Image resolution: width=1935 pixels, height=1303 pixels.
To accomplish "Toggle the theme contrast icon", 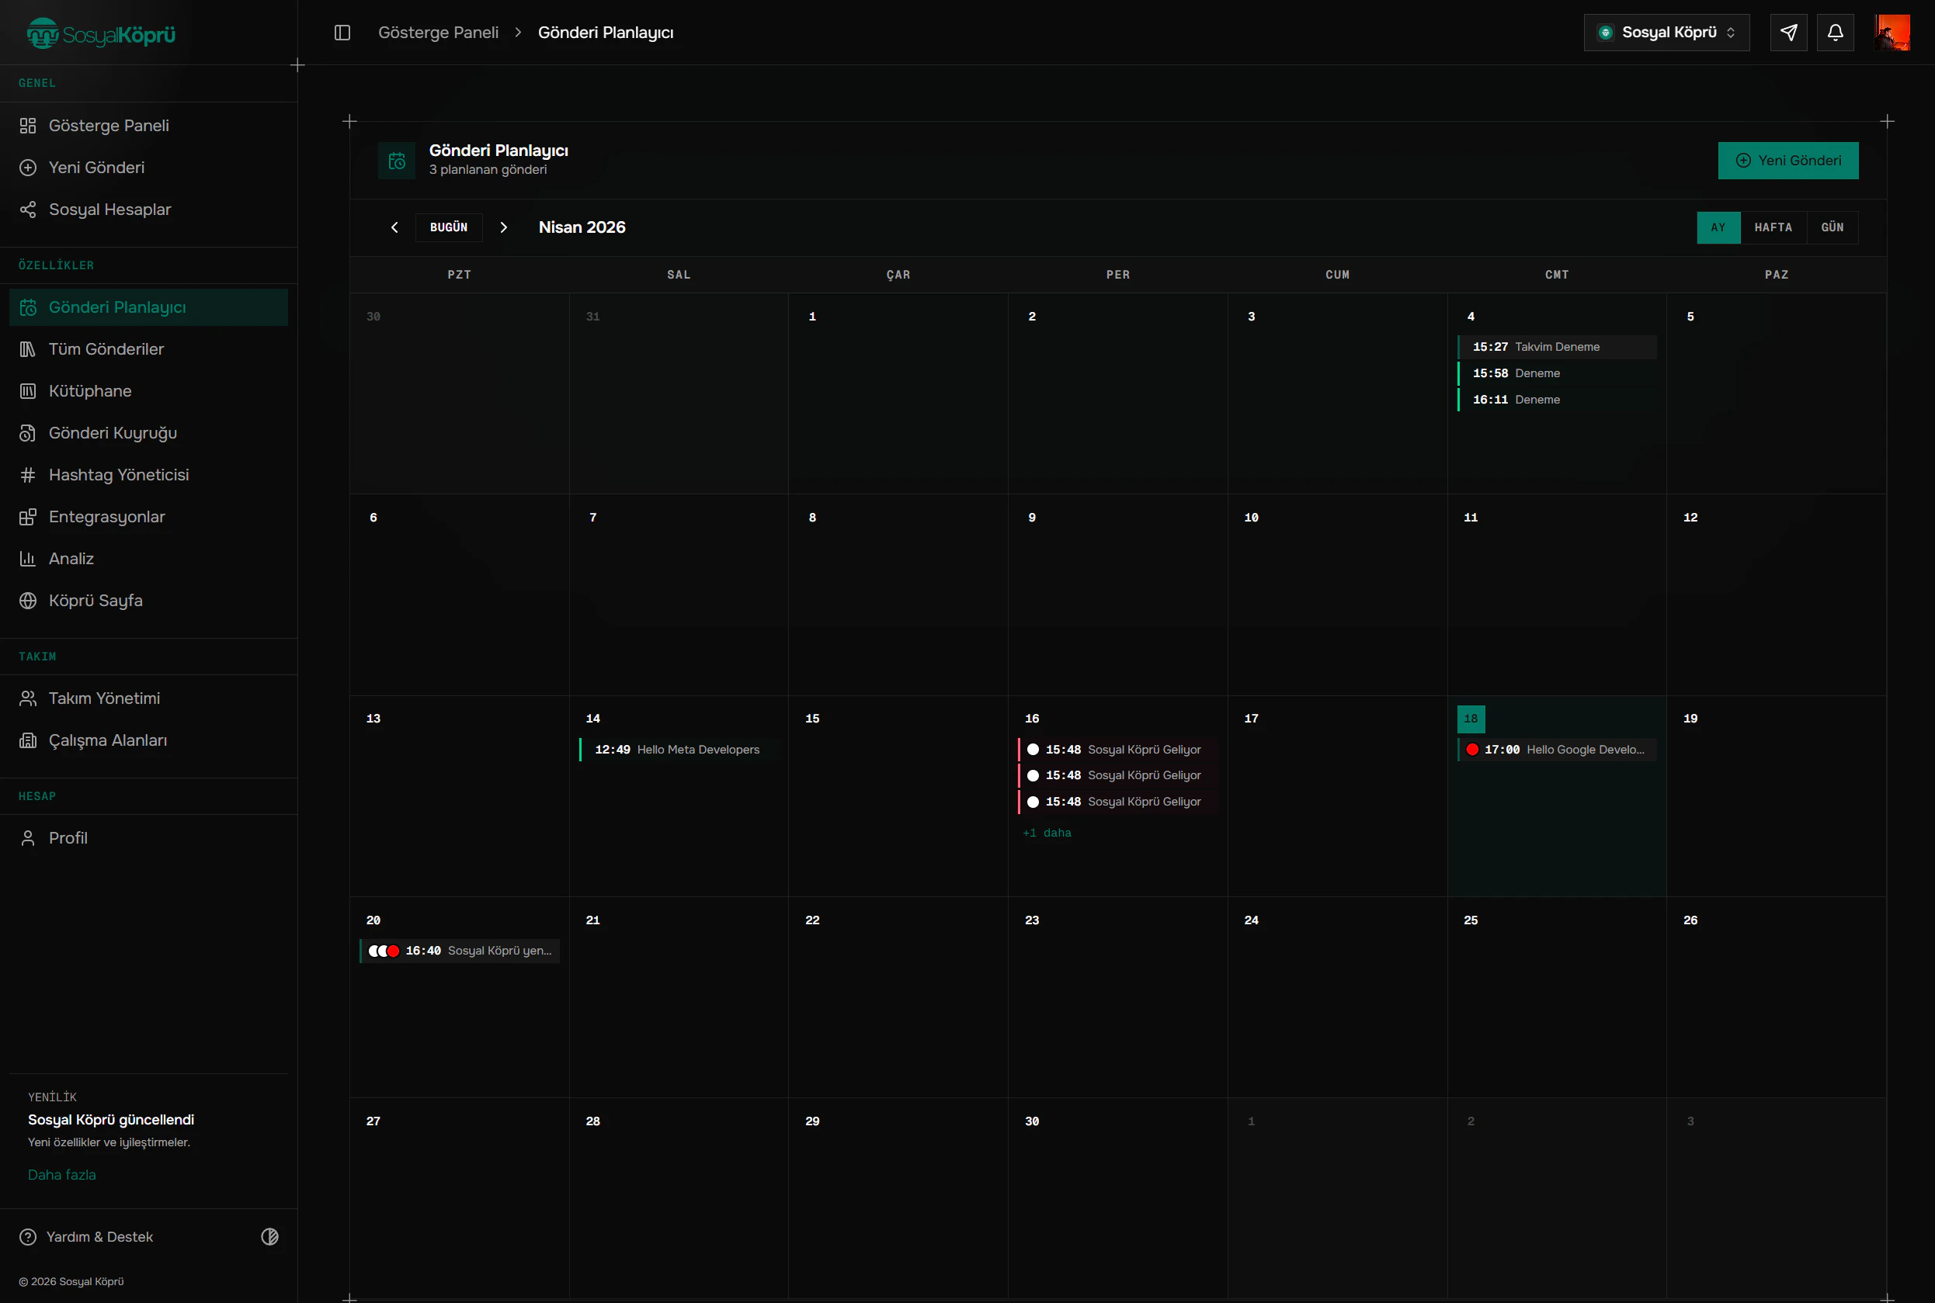I will tap(269, 1236).
